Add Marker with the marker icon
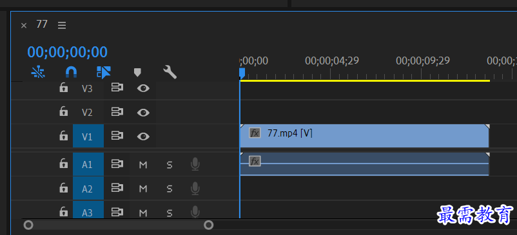This screenshot has width=517, height=235. tap(137, 72)
